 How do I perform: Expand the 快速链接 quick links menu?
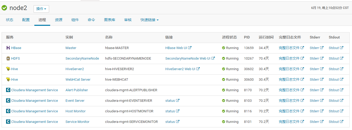(x=149, y=20)
